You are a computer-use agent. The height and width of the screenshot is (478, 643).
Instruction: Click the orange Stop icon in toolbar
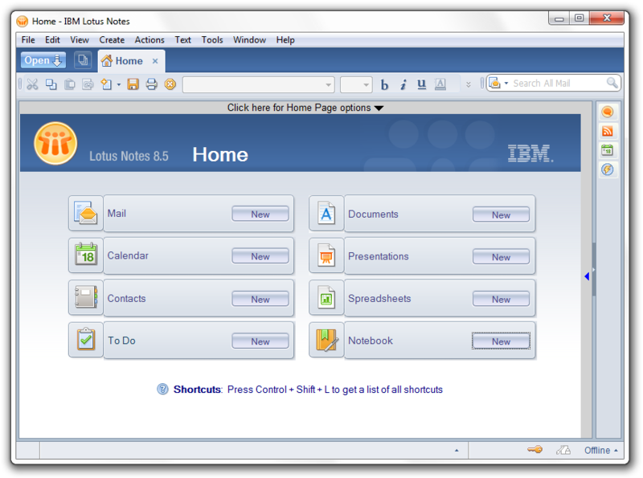[170, 84]
